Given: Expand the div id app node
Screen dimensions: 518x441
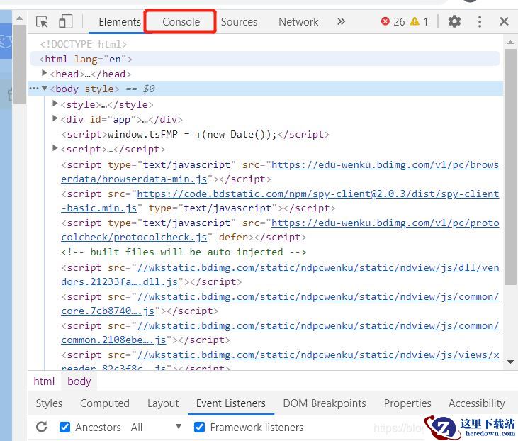Looking at the screenshot, I should (x=56, y=119).
